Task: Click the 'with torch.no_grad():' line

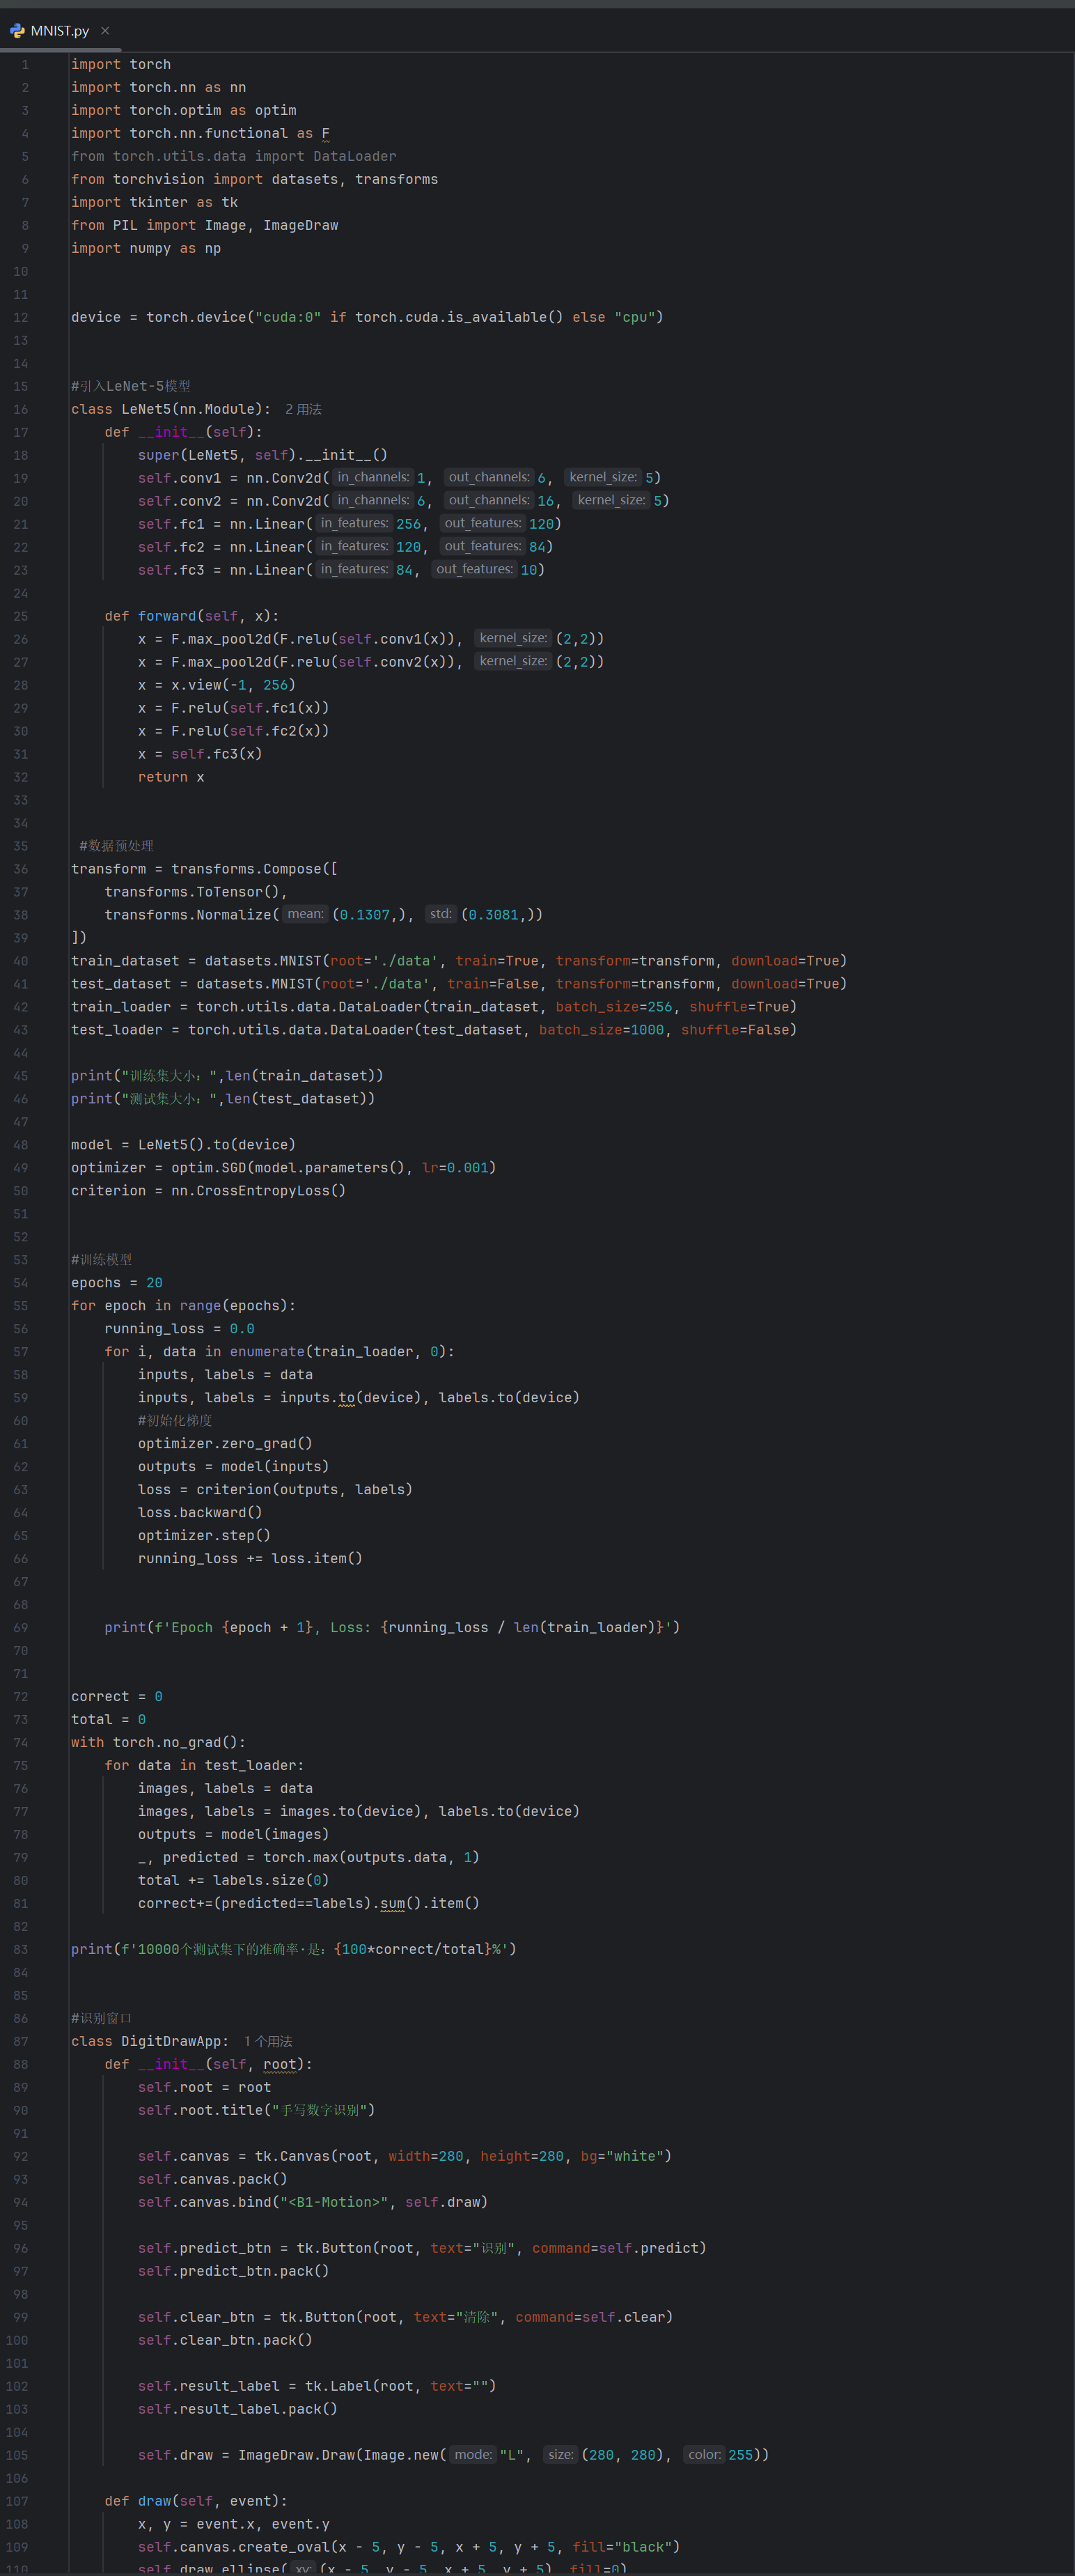Action: click(158, 1742)
